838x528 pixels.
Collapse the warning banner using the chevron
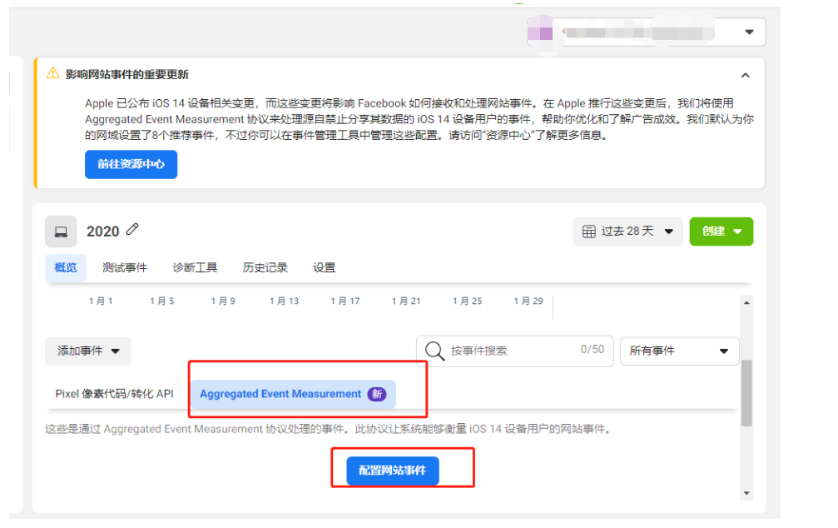coord(746,73)
